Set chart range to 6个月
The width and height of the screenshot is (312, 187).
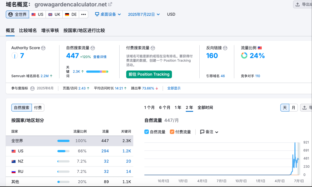pos(165,108)
